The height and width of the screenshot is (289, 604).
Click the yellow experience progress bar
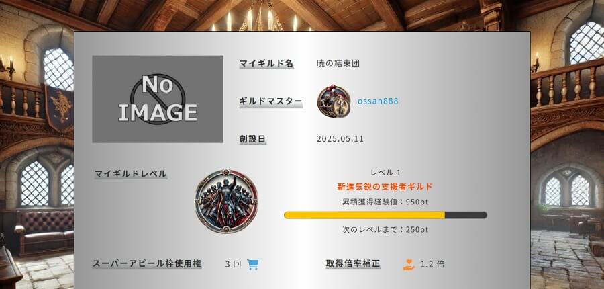click(x=385, y=215)
